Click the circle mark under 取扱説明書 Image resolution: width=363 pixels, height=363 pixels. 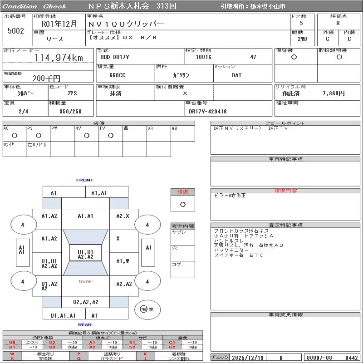coord(339,57)
